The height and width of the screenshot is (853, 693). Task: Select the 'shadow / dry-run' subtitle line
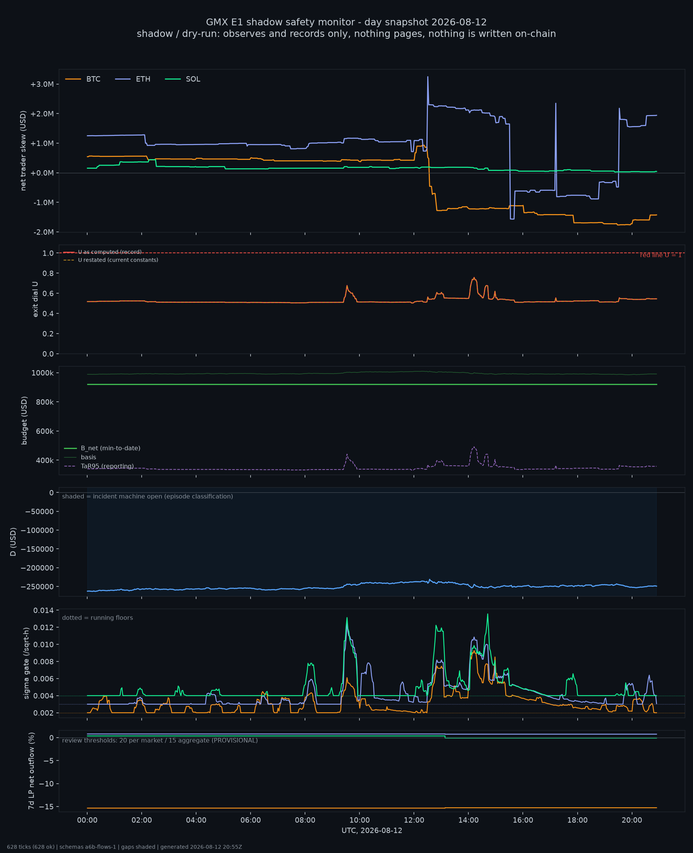[x=346, y=34]
